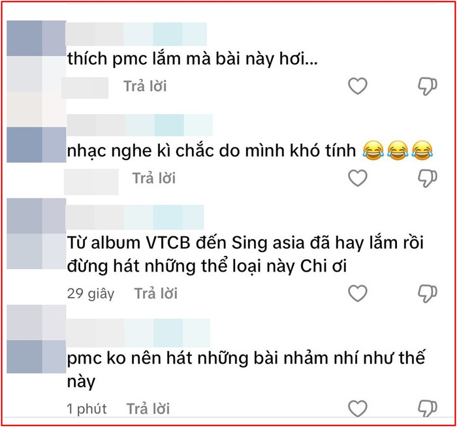Tap Trả lời beside 29 giây
The height and width of the screenshot is (427, 457).
pyautogui.click(x=155, y=294)
